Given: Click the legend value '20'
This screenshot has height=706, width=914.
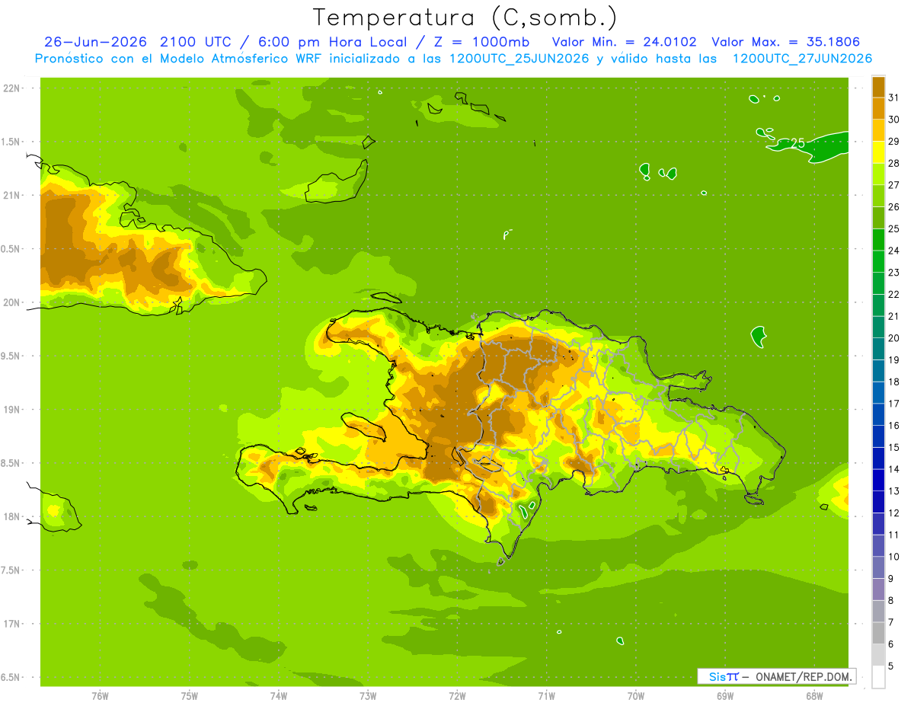Looking at the screenshot, I should pos(894,338).
